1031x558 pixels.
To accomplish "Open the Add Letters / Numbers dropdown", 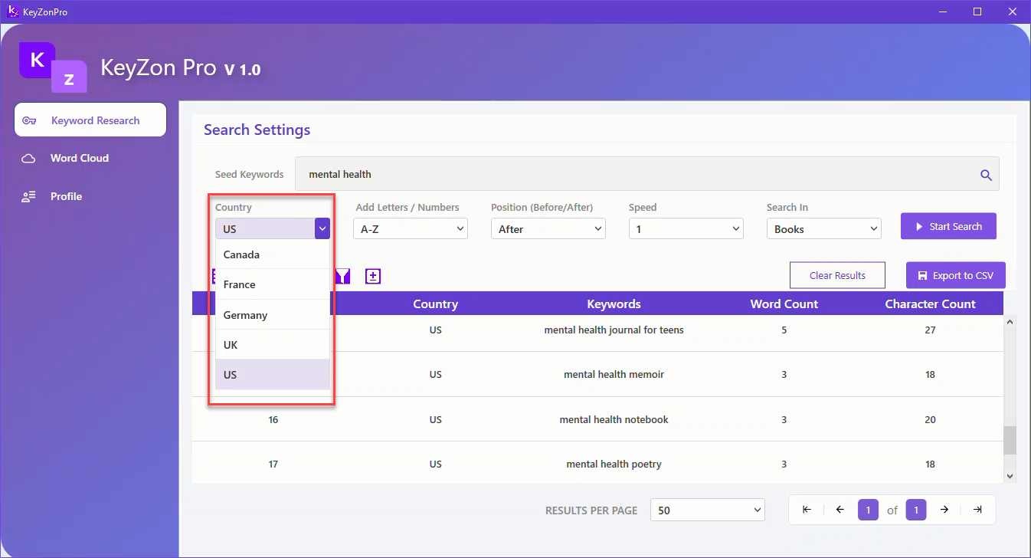I will coord(410,229).
